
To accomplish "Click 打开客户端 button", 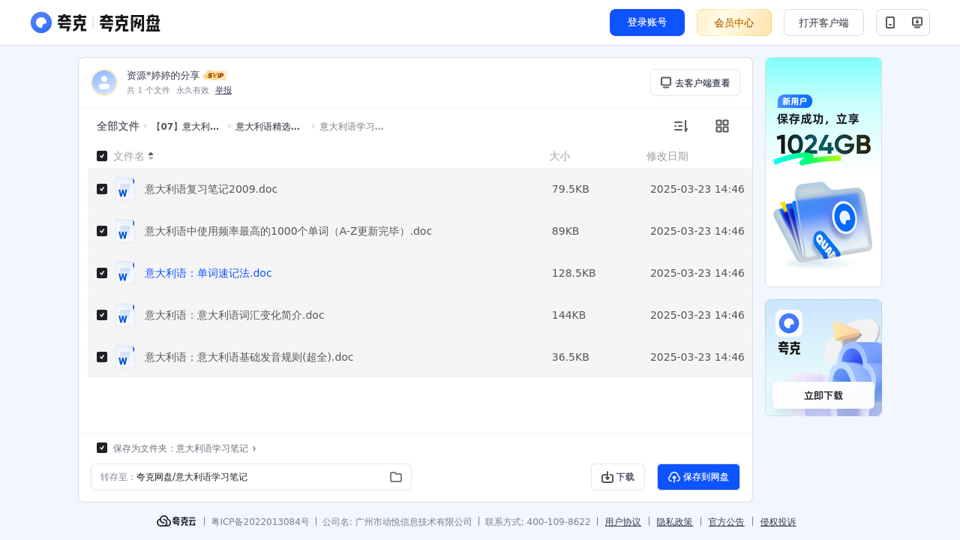I will (823, 22).
